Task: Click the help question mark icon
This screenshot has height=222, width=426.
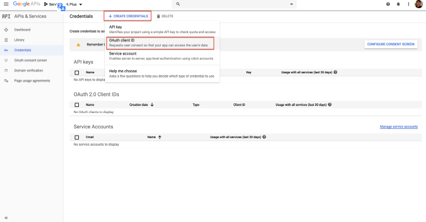Action: pos(388,4)
